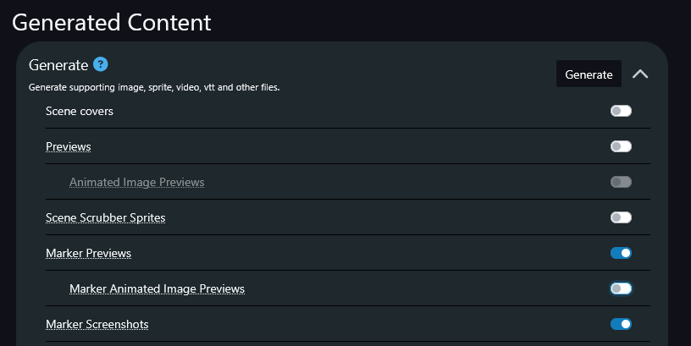Click the Marker Previews label text
The height and width of the screenshot is (346, 691).
(x=88, y=253)
